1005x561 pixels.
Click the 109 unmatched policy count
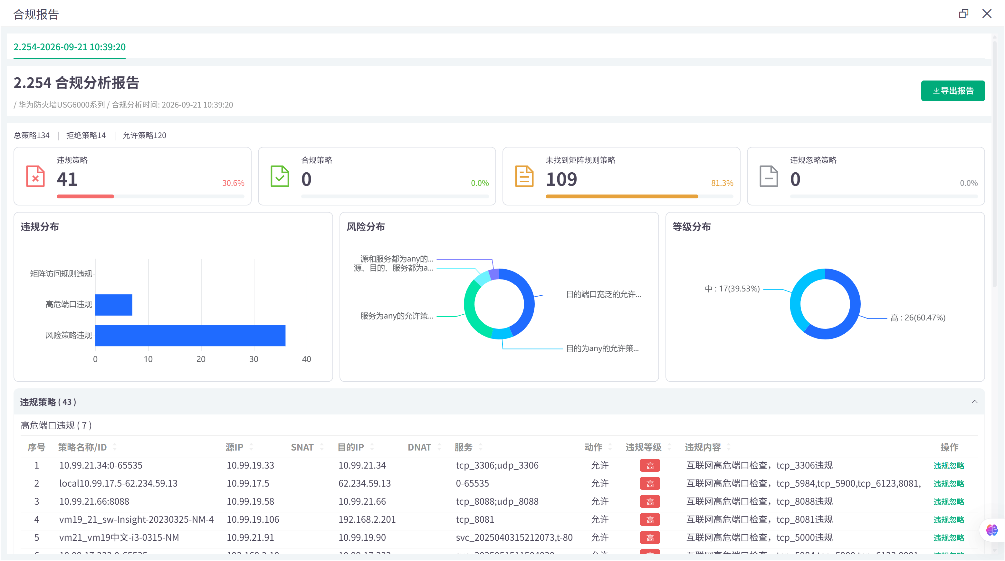pos(561,179)
